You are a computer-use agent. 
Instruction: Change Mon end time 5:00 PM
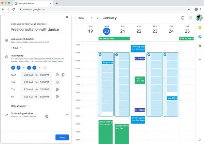[x=44, y=75]
